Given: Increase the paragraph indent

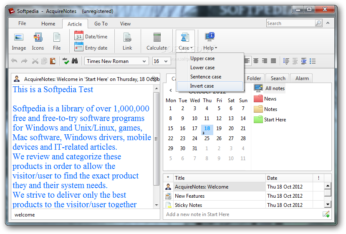Looking at the screenshot, I should point(304,61).
